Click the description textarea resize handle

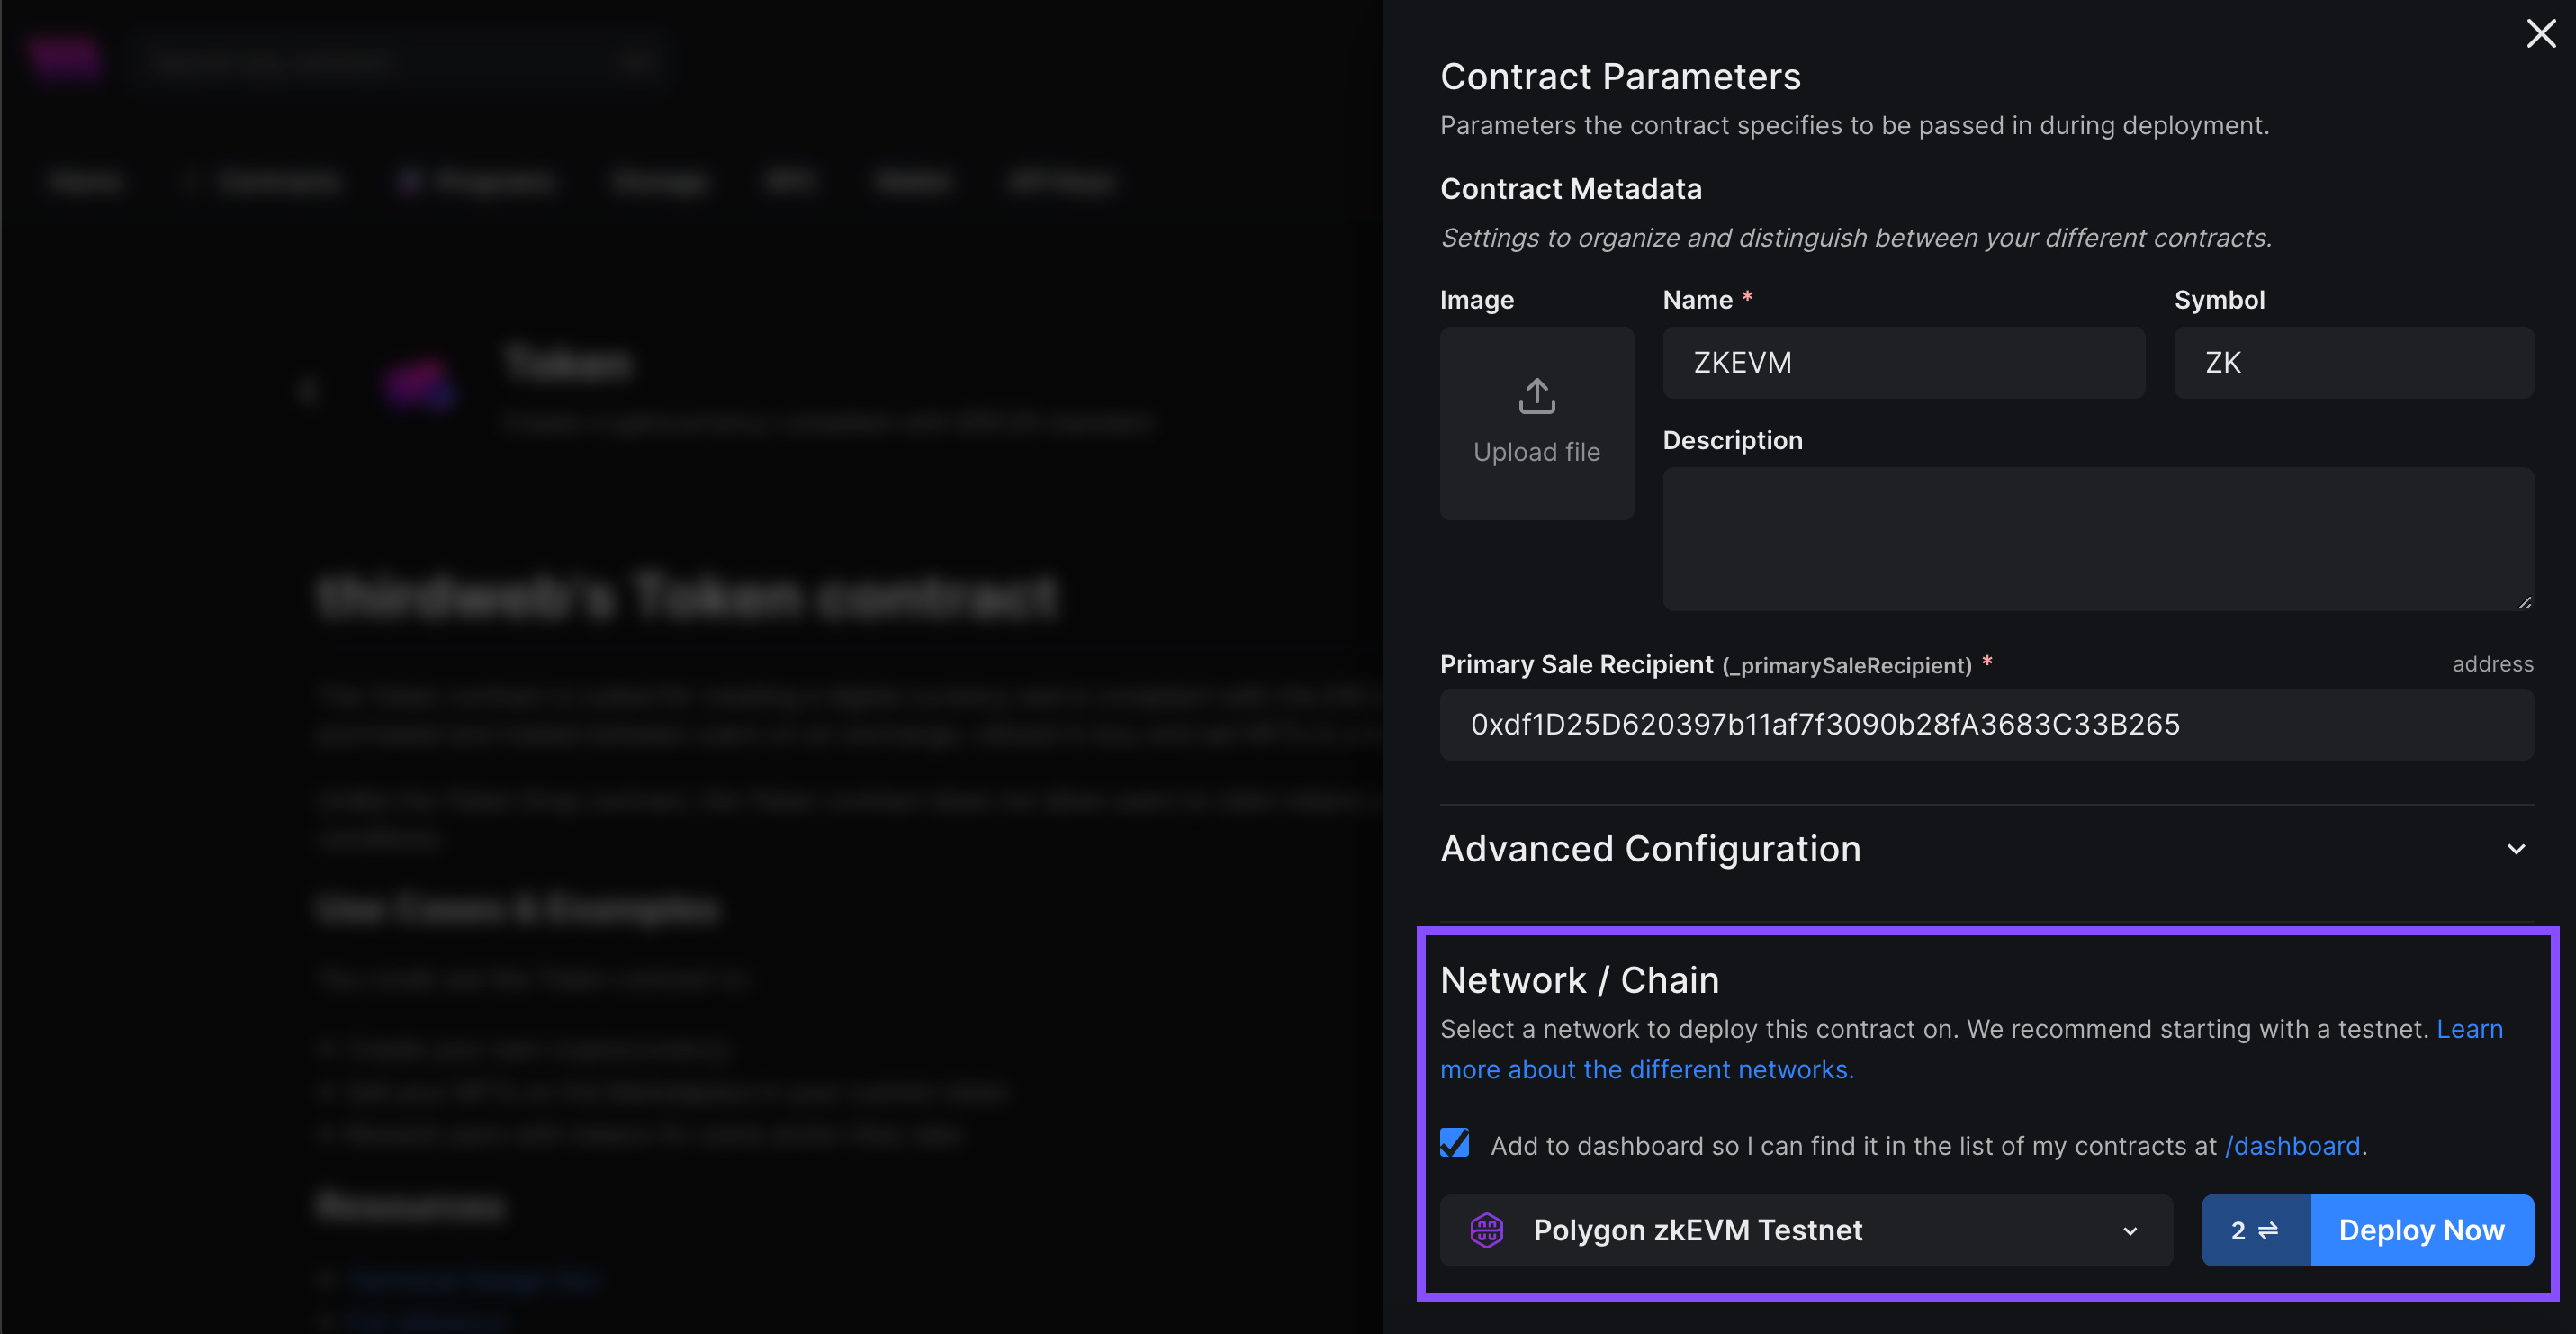pos(2525,602)
